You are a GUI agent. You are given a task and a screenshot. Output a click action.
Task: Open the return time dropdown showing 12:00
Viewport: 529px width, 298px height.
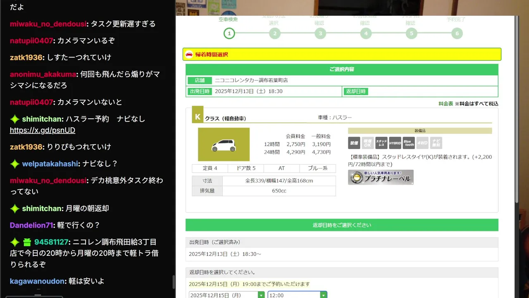tap(297, 295)
